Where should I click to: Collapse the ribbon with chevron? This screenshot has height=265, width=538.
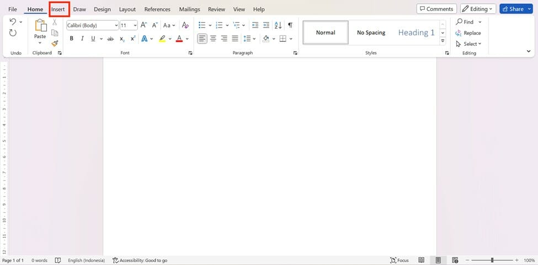529,51
